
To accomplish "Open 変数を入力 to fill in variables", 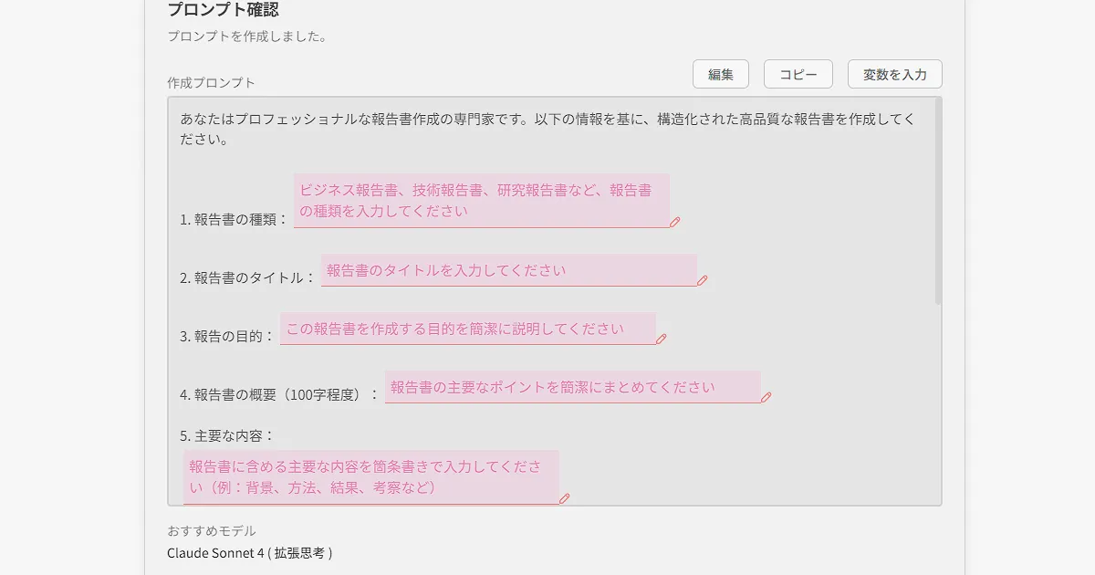I will (894, 75).
